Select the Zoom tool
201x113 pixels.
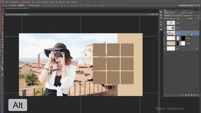click(x=3, y=64)
